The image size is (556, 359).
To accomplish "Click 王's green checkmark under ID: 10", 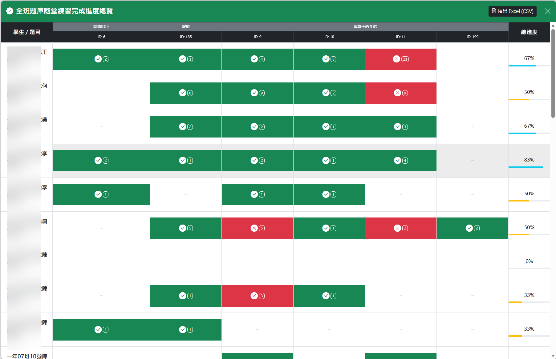I will pyautogui.click(x=326, y=59).
